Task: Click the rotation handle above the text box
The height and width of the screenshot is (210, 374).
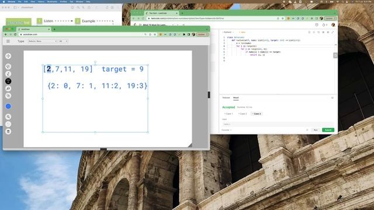Action: (x=95, y=62)
